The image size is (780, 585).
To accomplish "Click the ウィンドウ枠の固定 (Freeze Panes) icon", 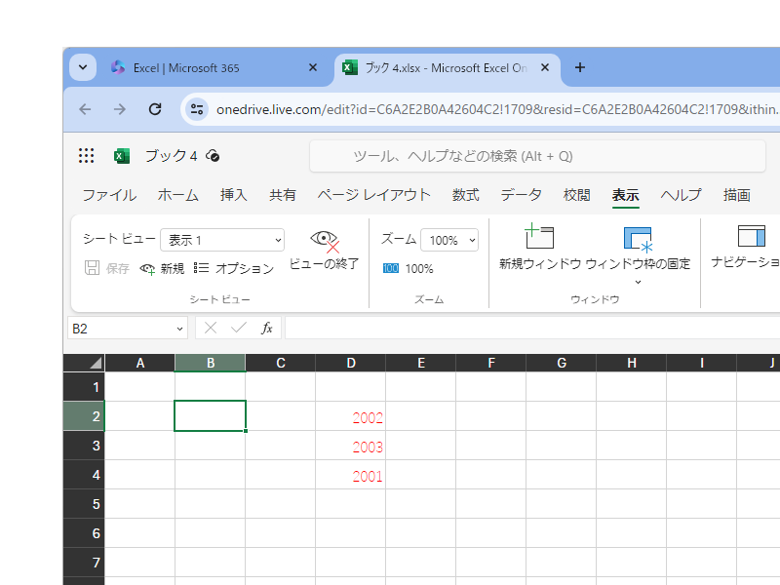I will (x=638, y=237).
